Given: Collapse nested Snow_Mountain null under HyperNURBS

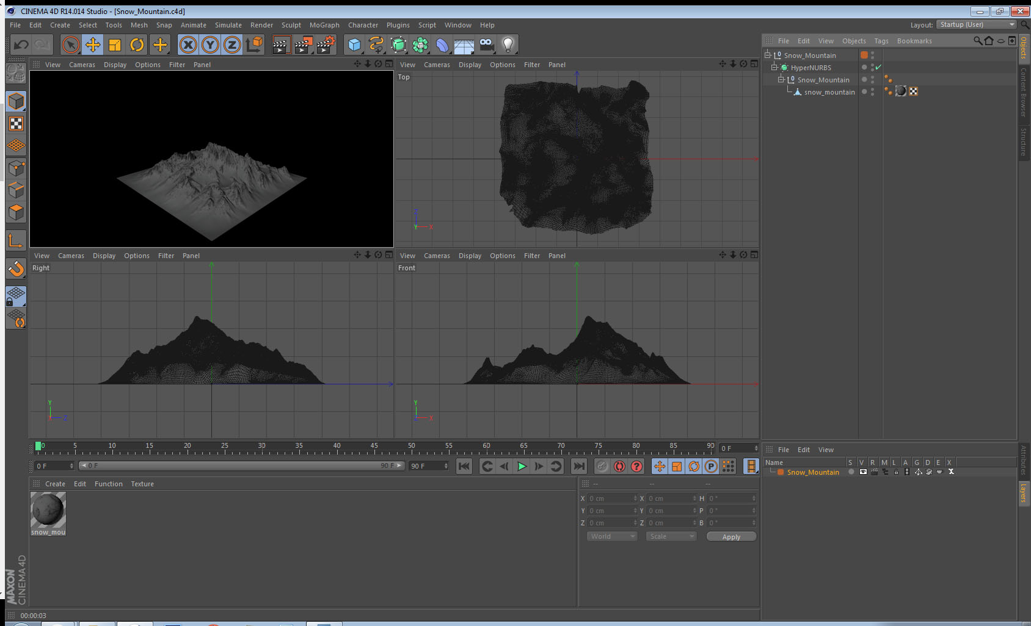Looking at the screenshot, I should (x=781, y=79).
